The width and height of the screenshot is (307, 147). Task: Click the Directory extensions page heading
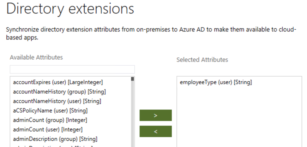pos(70,9)
